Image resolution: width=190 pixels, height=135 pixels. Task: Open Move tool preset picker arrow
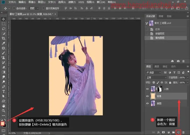click(9, 8)
